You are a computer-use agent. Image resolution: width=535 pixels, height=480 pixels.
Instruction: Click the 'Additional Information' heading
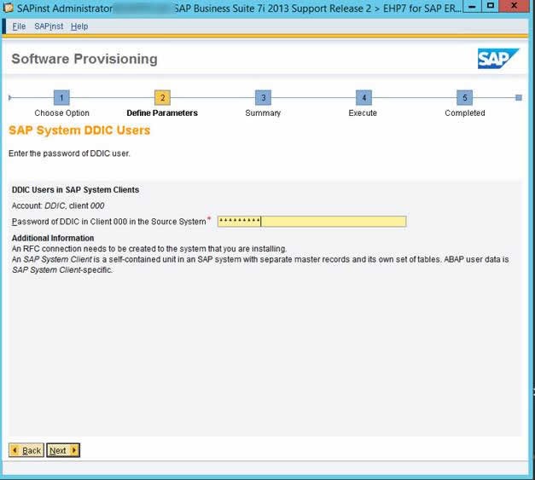(x=53, y=238)
